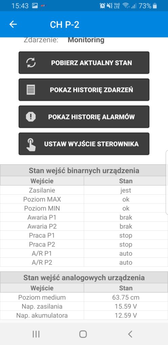
Task: Open Android recent apps button
Action: coord(36,334)
